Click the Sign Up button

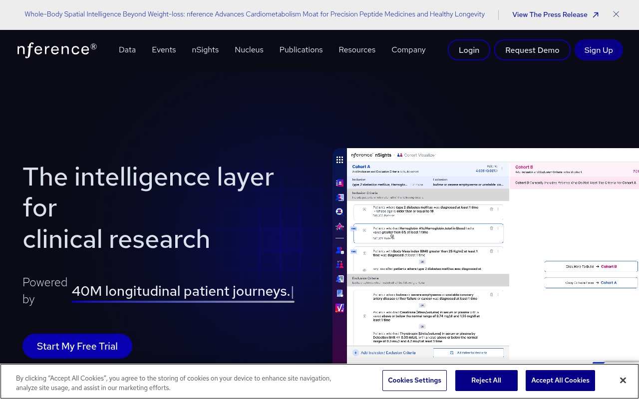(x=599, y=50)
